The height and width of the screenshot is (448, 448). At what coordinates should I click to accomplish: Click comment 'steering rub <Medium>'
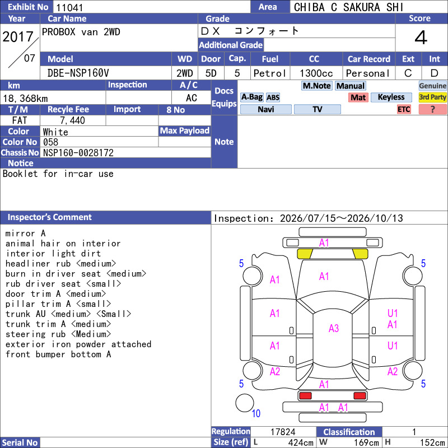tap(58, 334)
